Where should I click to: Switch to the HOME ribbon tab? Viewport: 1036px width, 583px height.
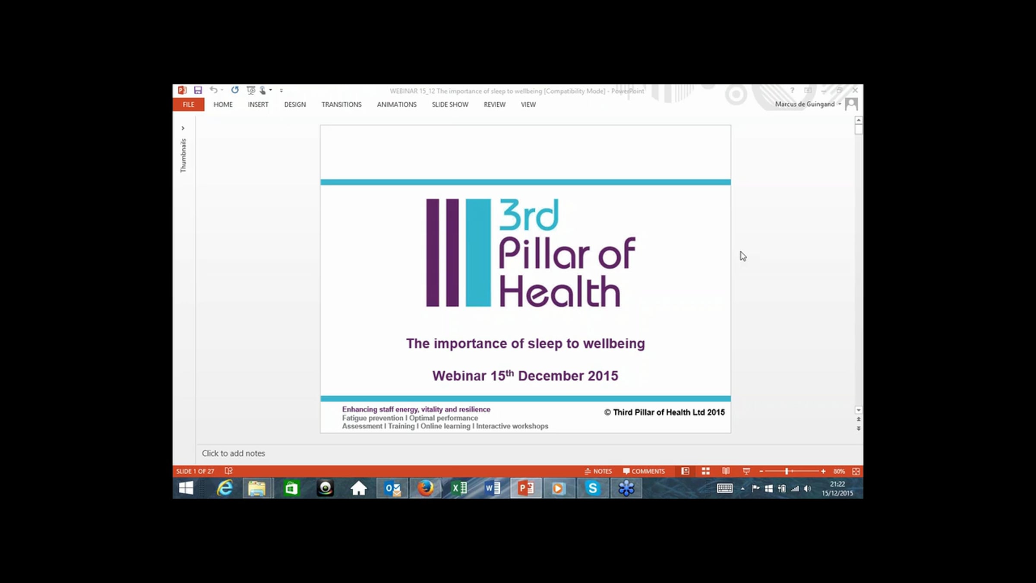click(x=223, y=105)
